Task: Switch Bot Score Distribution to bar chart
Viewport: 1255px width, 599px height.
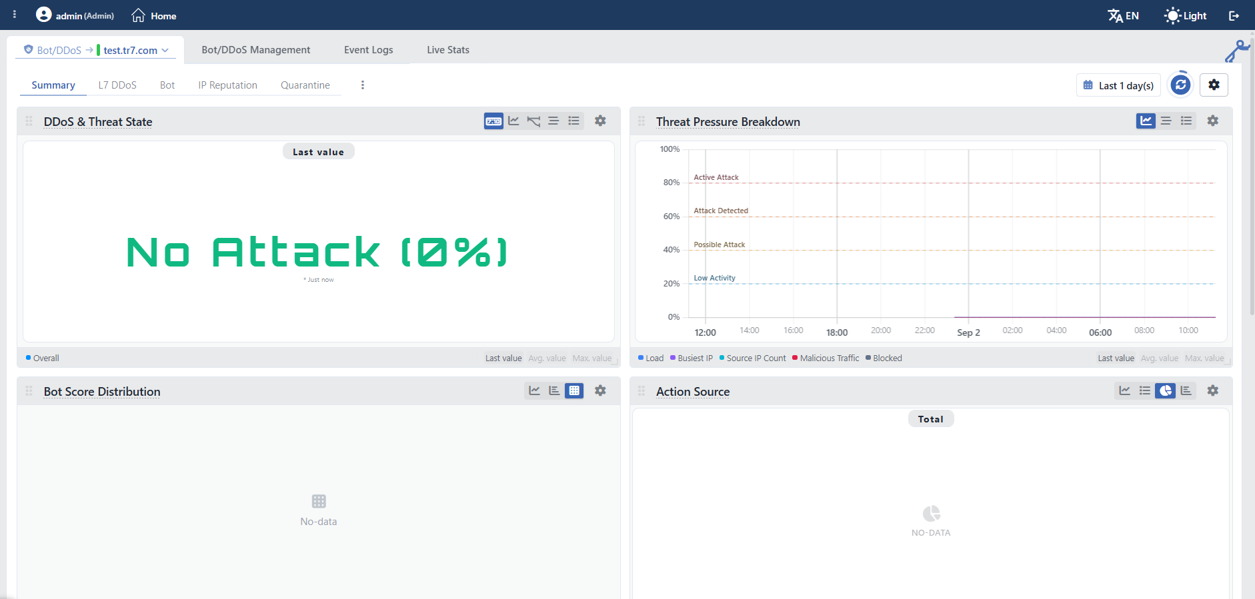Action: point(554,390)
